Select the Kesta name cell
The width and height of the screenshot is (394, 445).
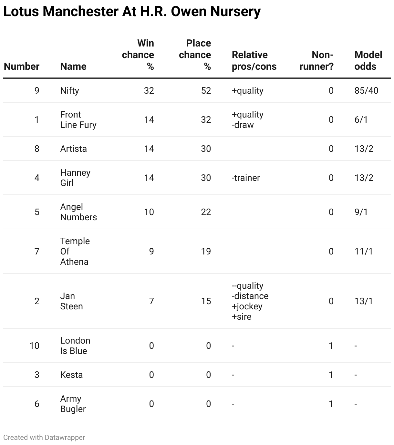[72, 375]
